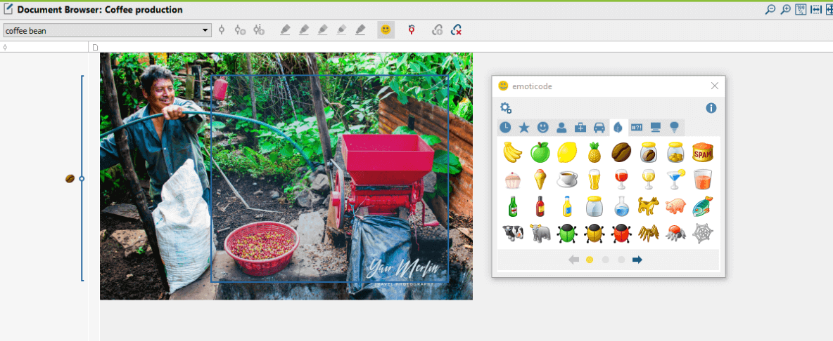The image size is (833, 341).
Task: Zoom in with the plus magnifier
Action: pos(785,10)
